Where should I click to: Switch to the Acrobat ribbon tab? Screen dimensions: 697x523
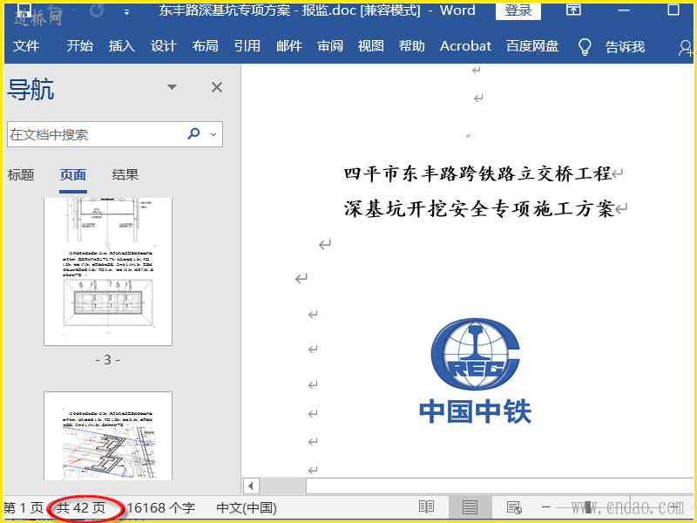point(465,46)
